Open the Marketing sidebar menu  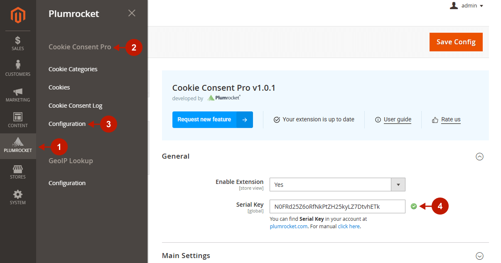tap(18, 94)
